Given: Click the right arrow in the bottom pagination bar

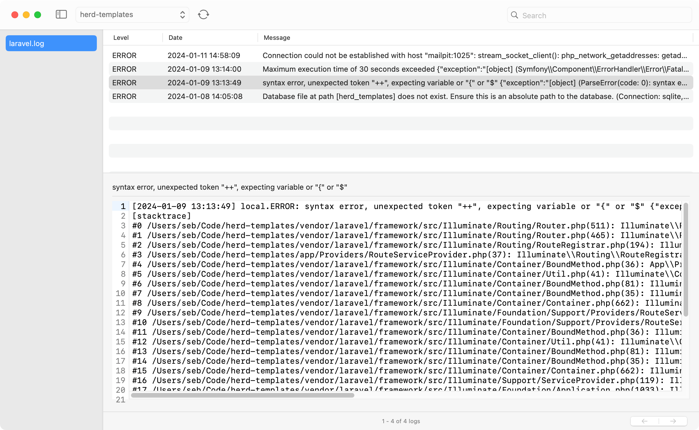Looking at the screenshot, I should pos(673,421).
